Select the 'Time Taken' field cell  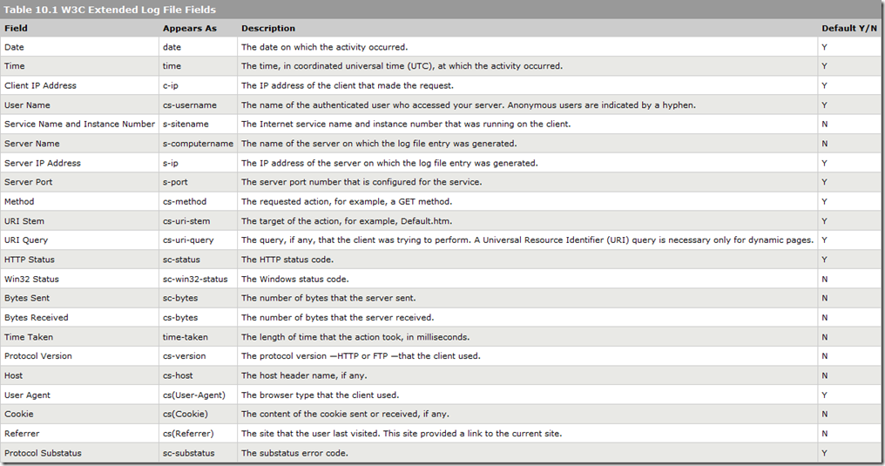pyautogui.click(x=79, y=337)
